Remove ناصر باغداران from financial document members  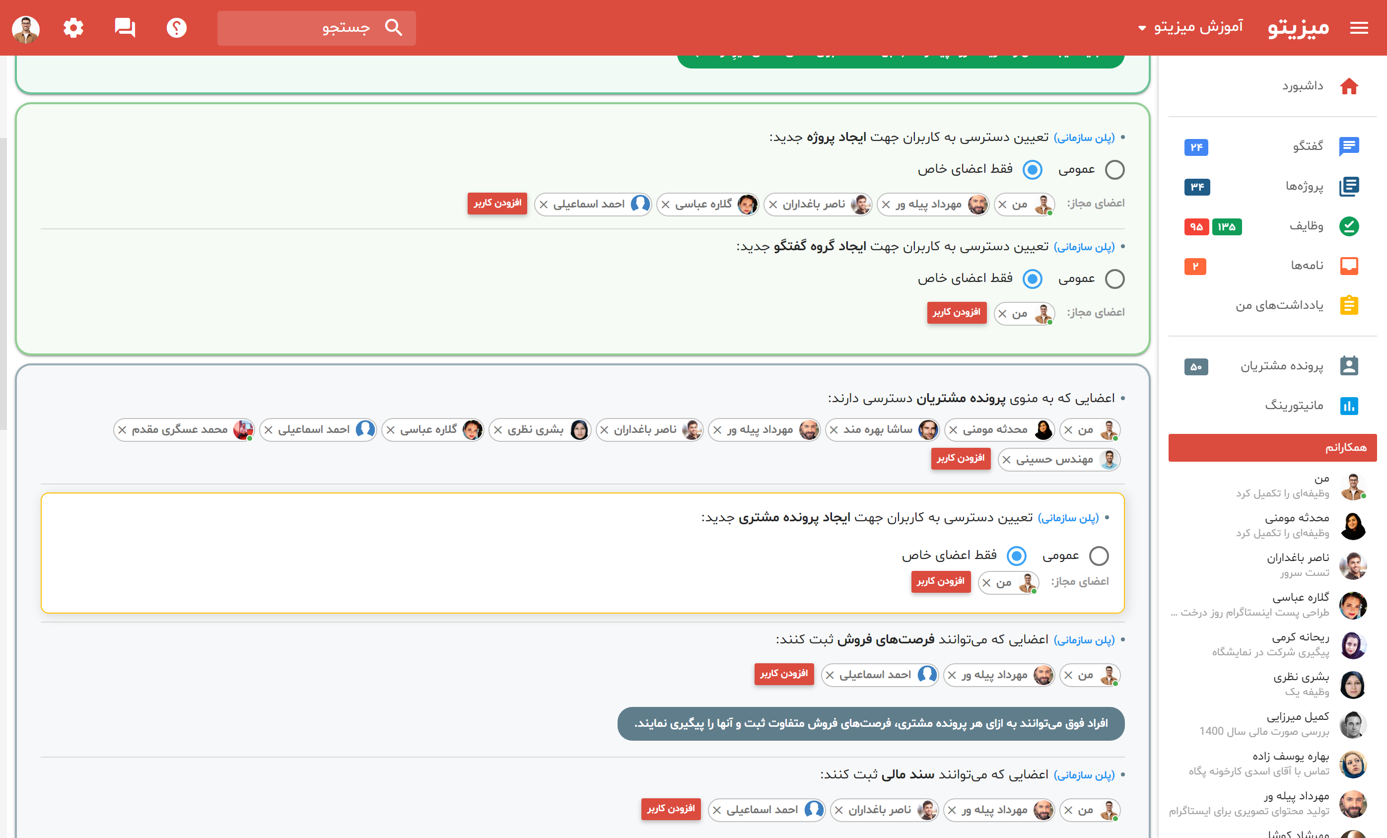[839, 810]
